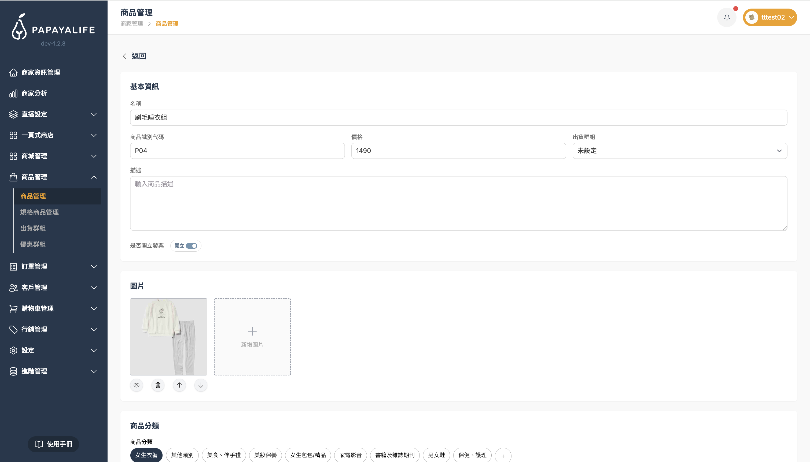Click the 價格 input field containing 1490
The width and height of the screenshot is (810, 462).
point(458,151)
